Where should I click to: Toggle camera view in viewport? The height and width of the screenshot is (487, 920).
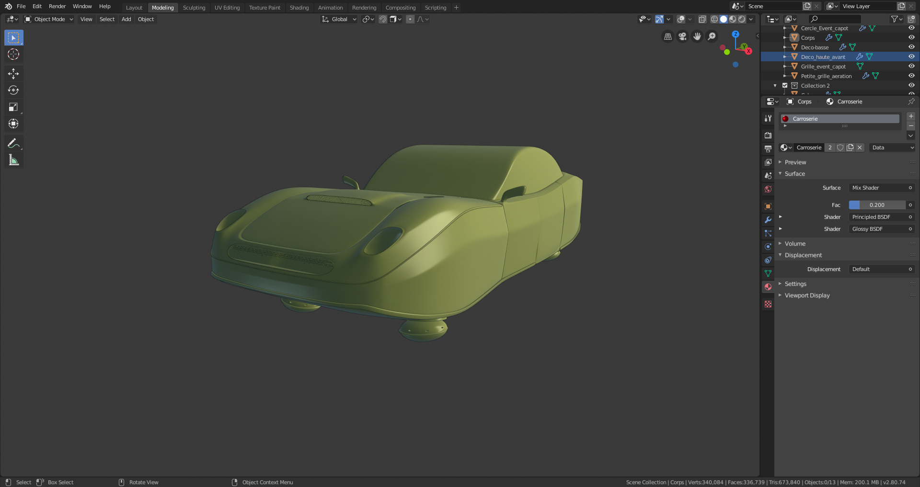coord(682,36)
